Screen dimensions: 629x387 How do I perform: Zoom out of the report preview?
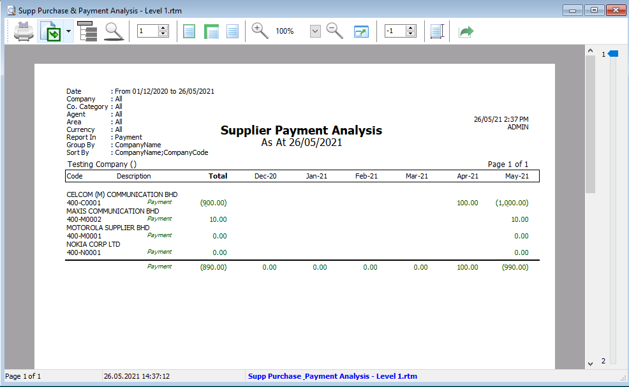coord(334,31)
